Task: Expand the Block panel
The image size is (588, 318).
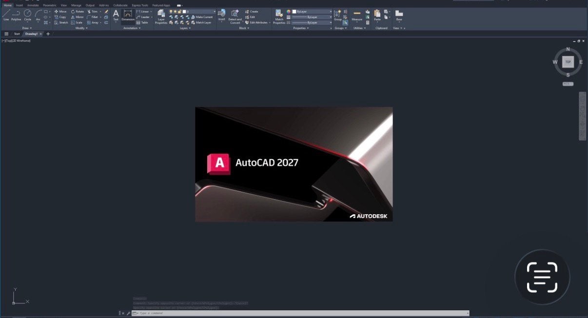Action: (x=244, y=28)
